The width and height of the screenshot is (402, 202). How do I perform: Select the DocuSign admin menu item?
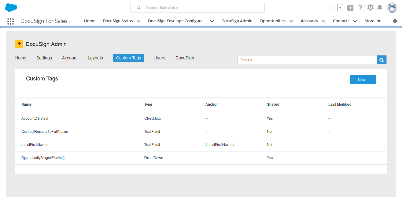(x=185, y=58)
